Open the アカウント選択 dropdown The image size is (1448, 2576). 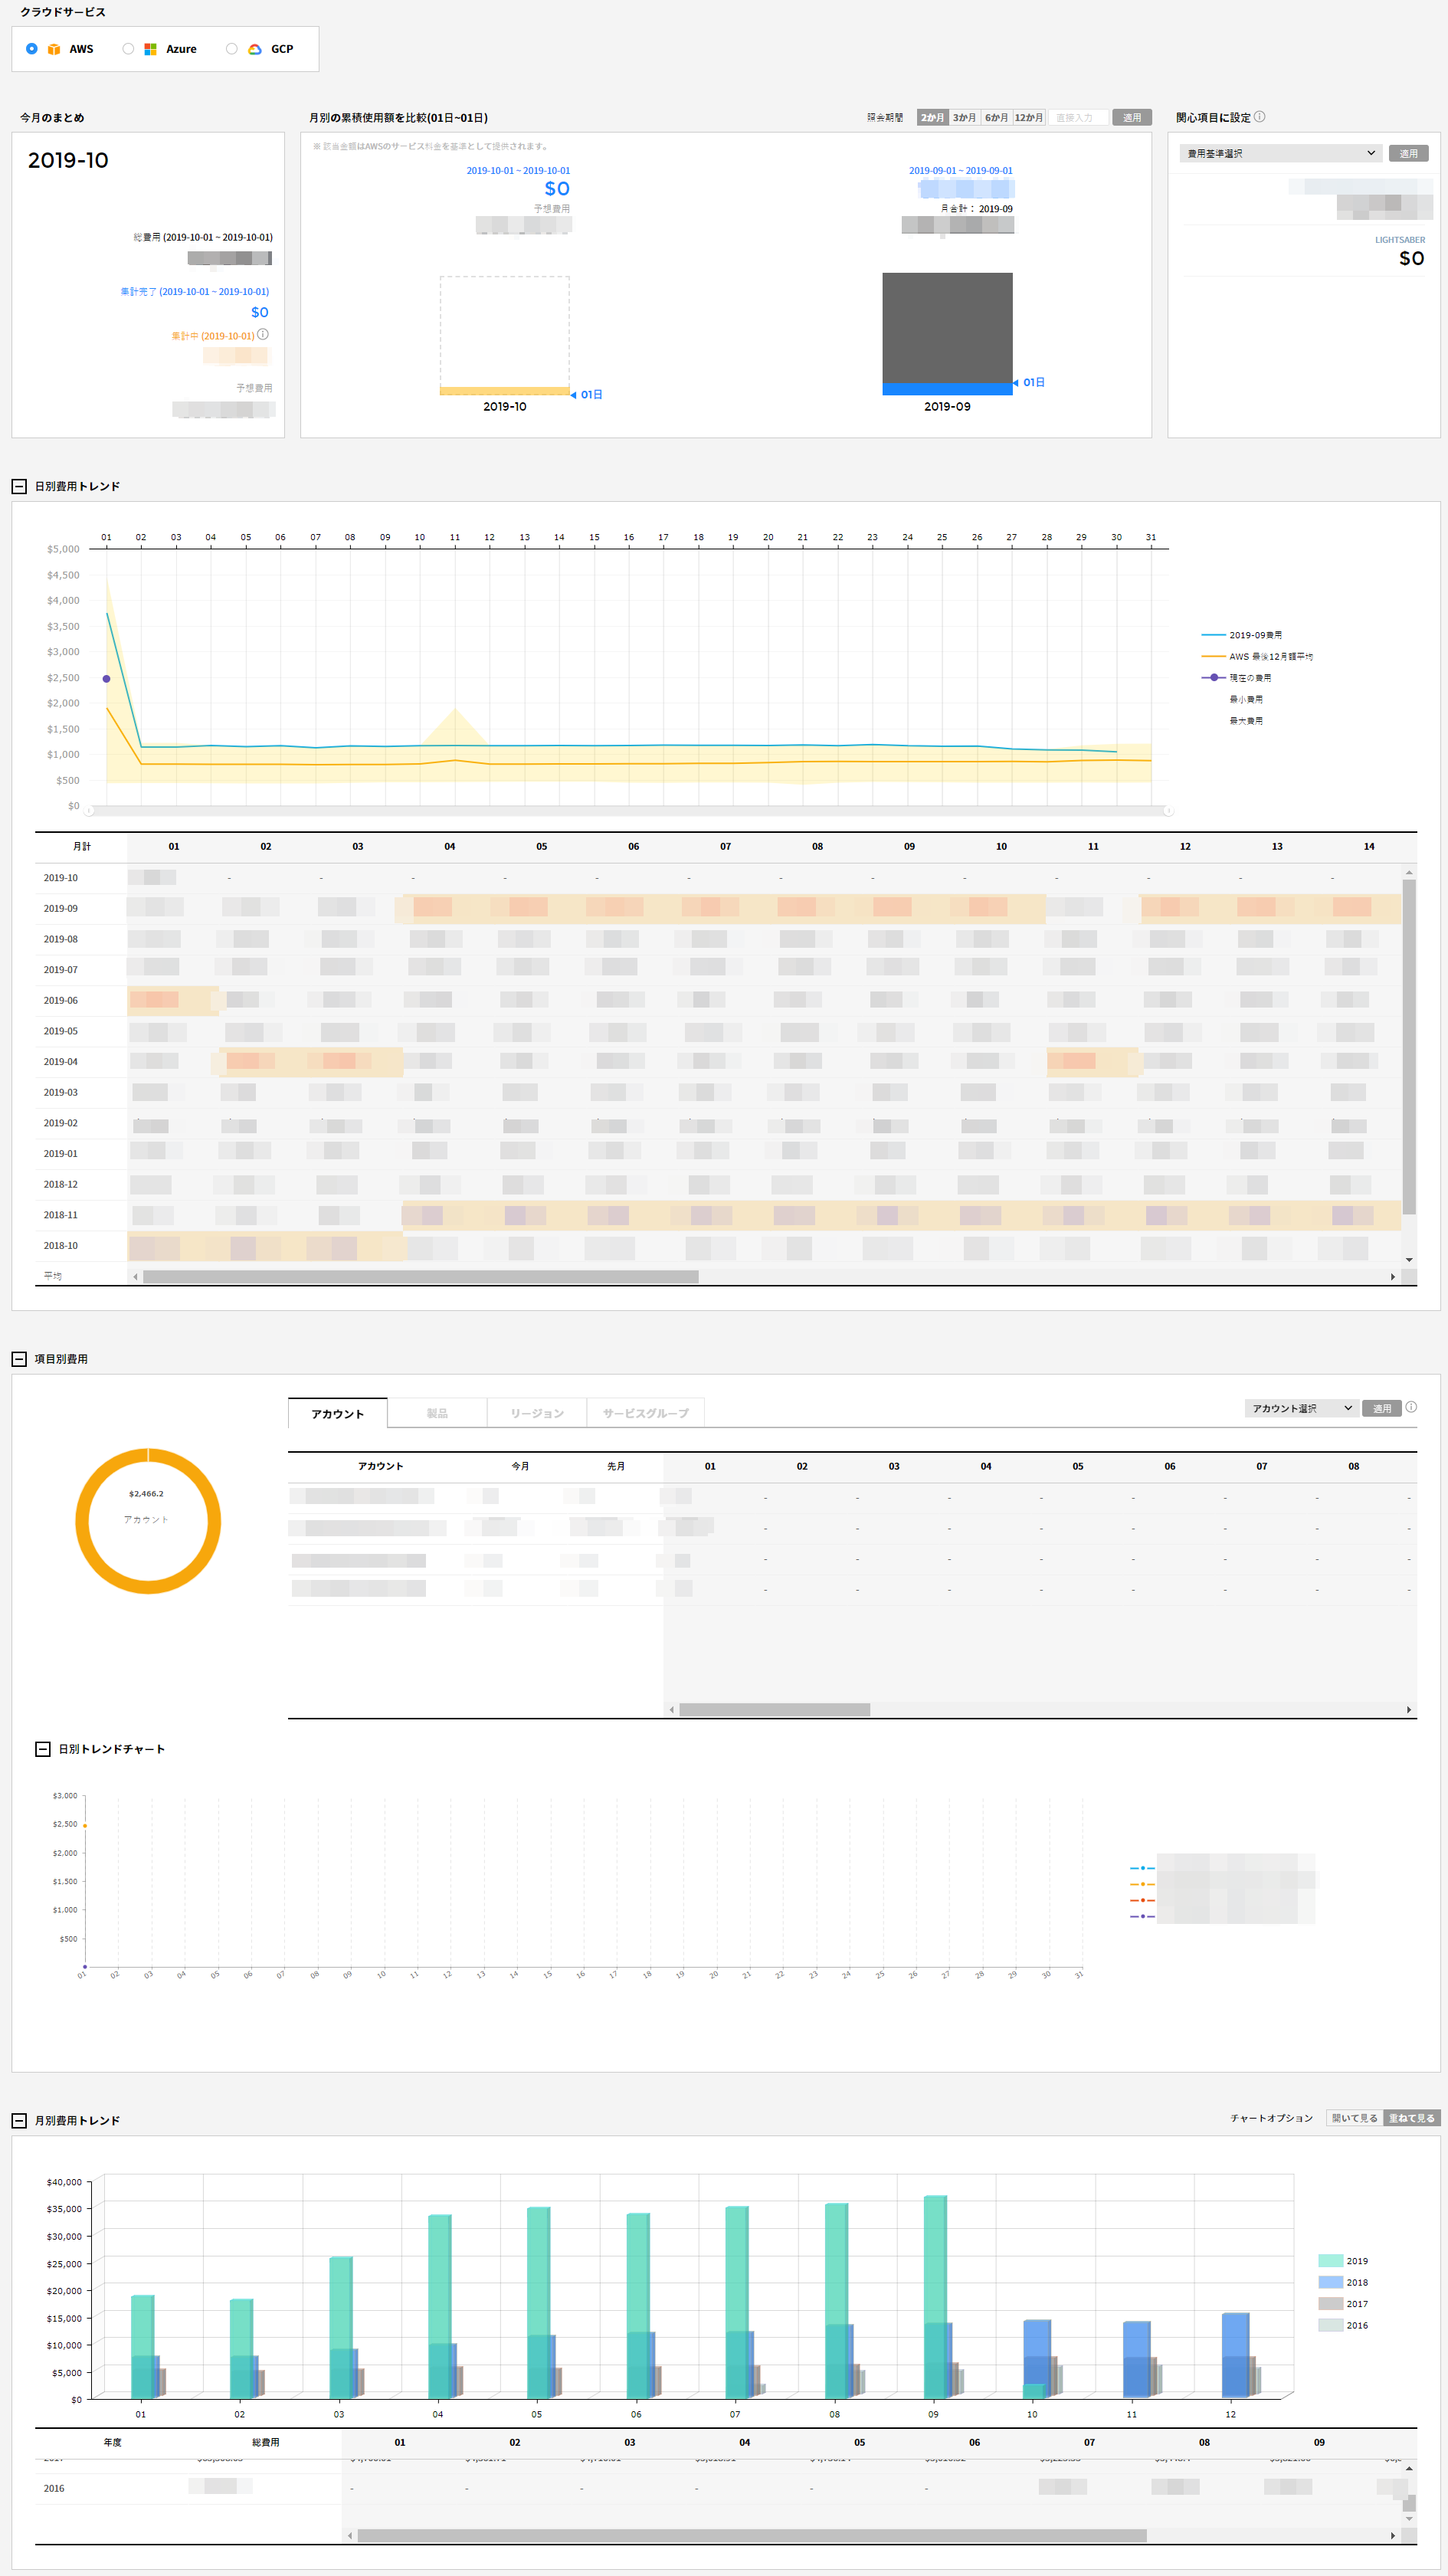1302,1408
